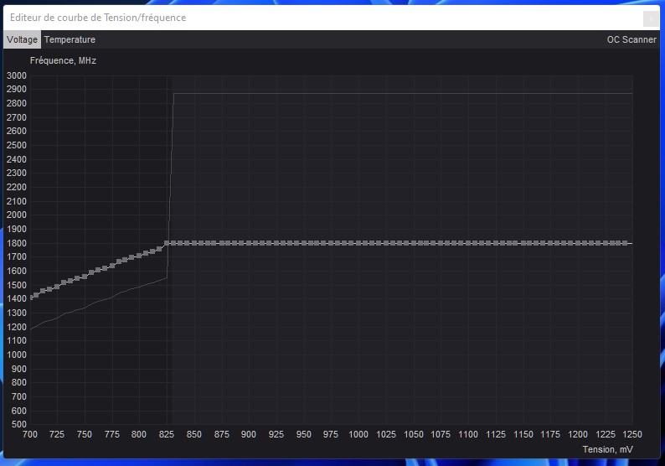Viewport: 665px width, 466px height.
Task: Click the '2500' frequency axis value
Action: 17,145
